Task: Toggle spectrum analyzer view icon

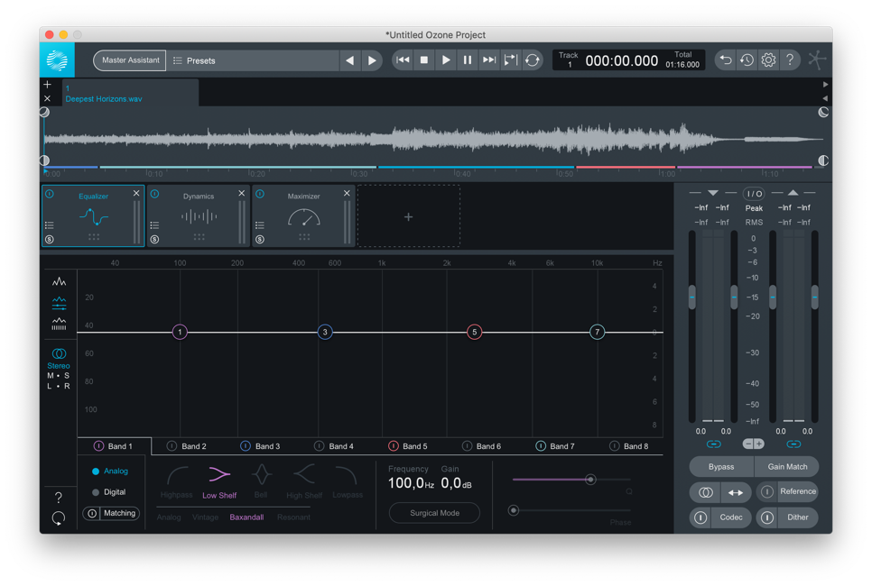Action: point(59,281)
